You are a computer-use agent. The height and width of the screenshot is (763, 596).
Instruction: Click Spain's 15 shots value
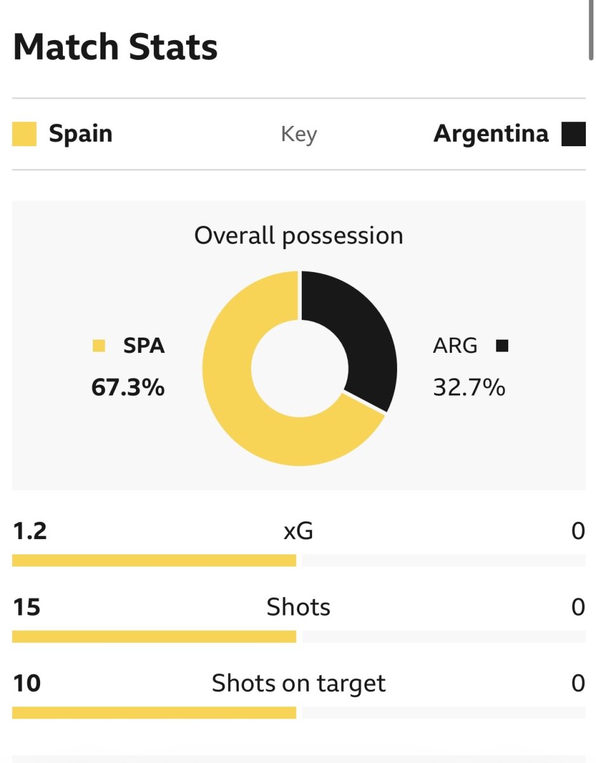[x=27, y=607]
